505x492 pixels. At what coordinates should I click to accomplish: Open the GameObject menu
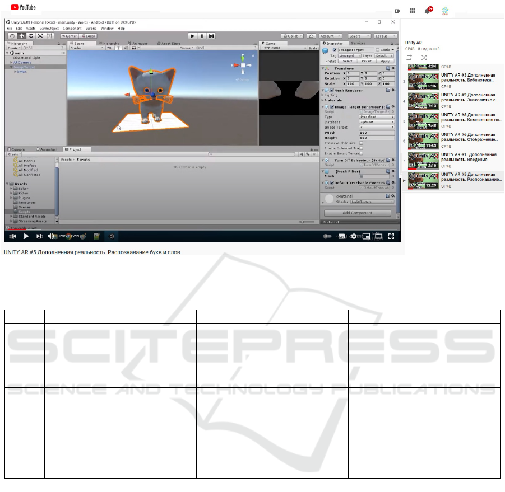point(49,28)
